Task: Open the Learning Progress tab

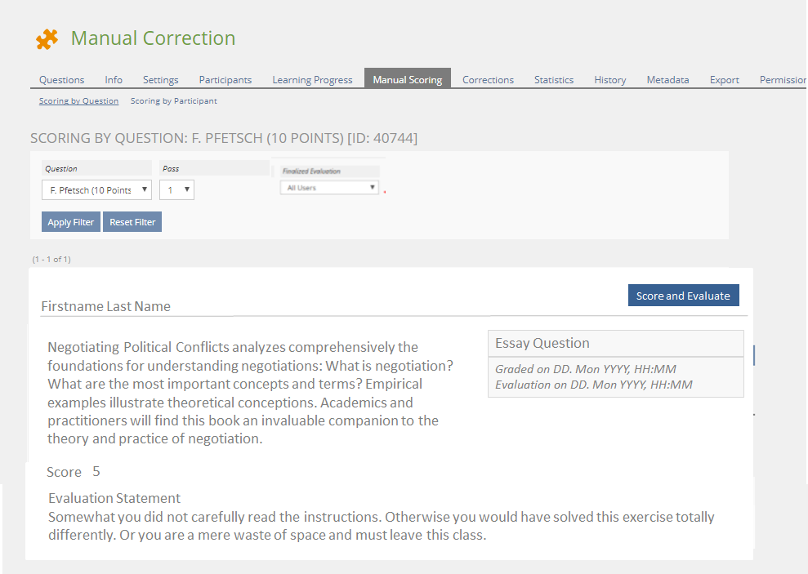Action: pos(312,80)
